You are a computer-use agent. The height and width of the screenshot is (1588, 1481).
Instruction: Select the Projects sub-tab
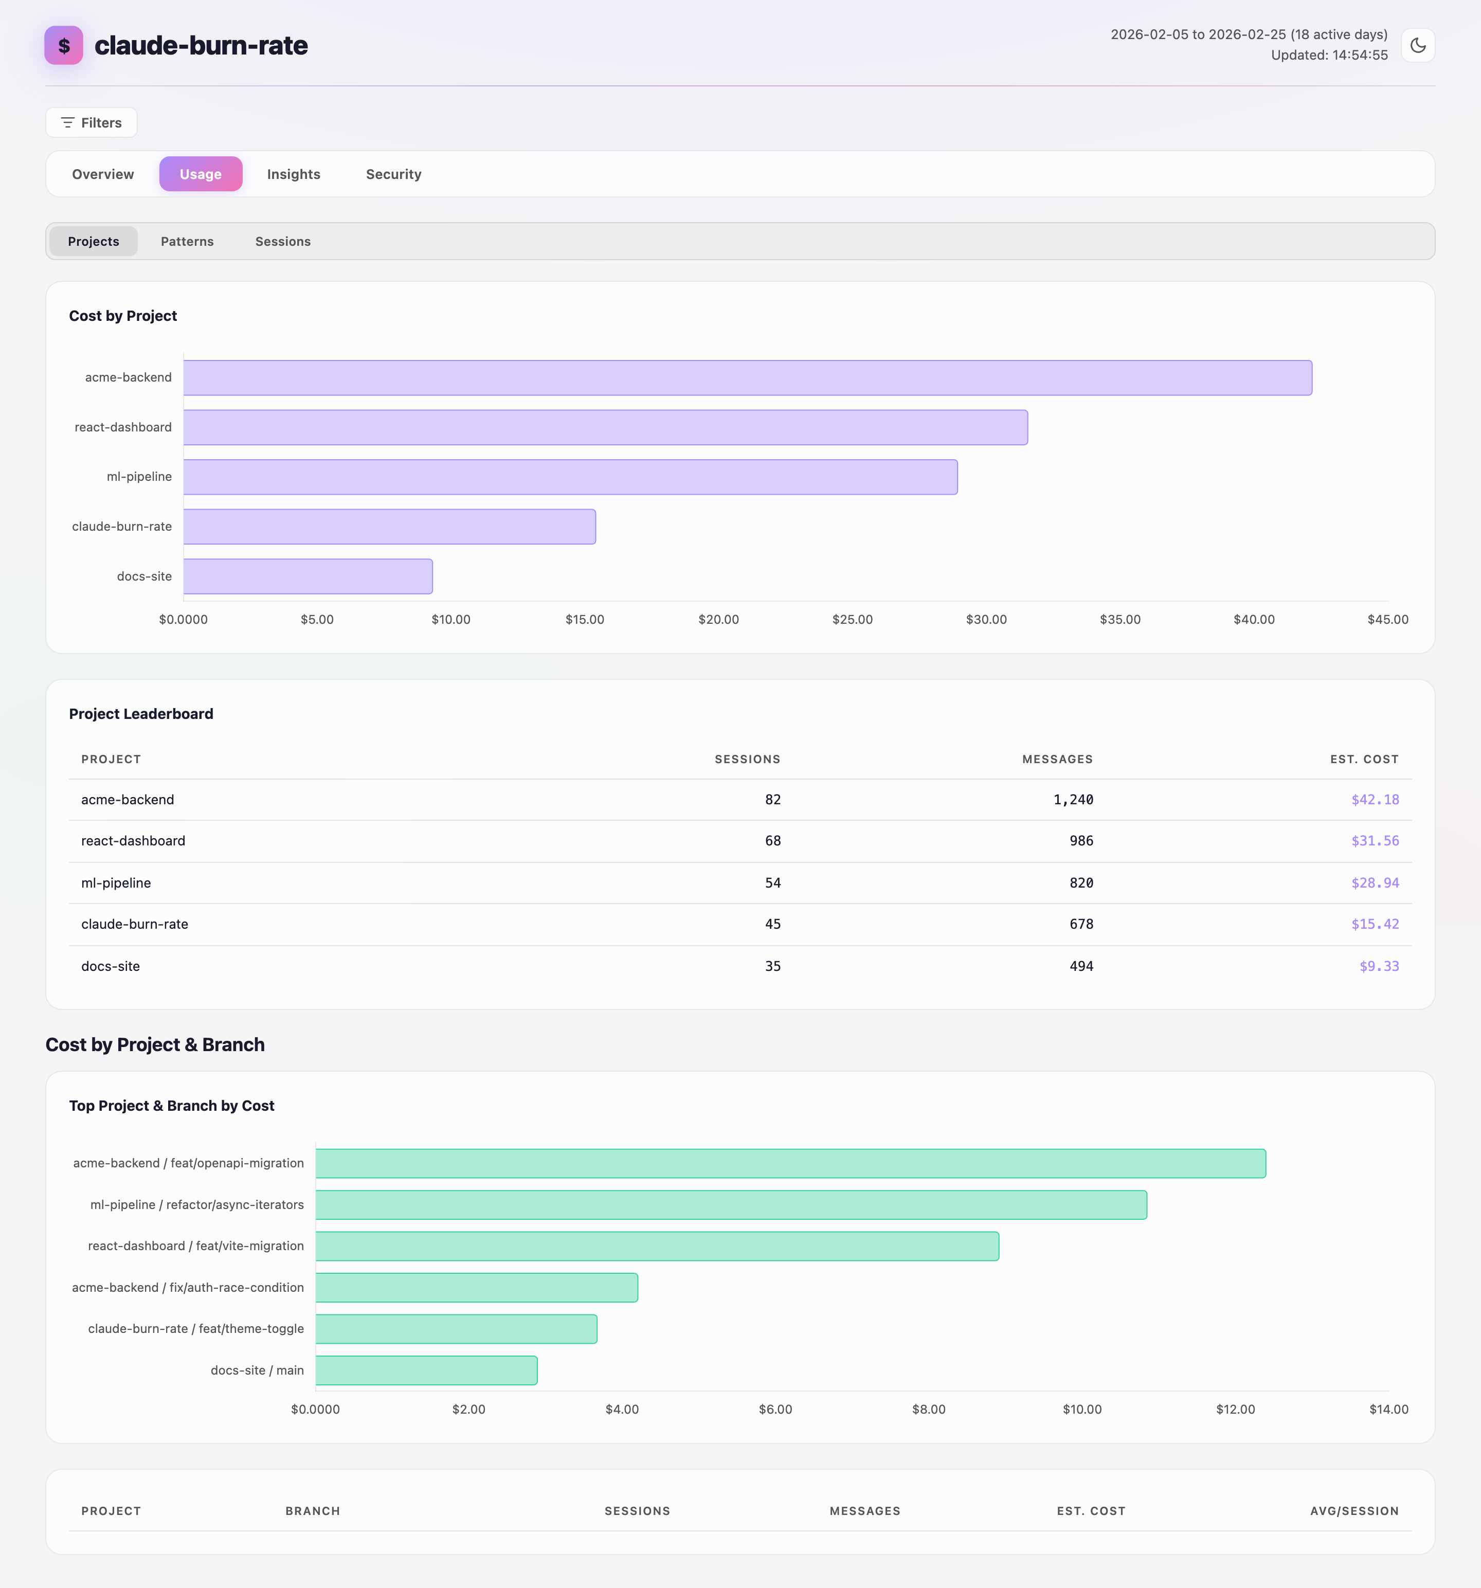coord(94,241)
